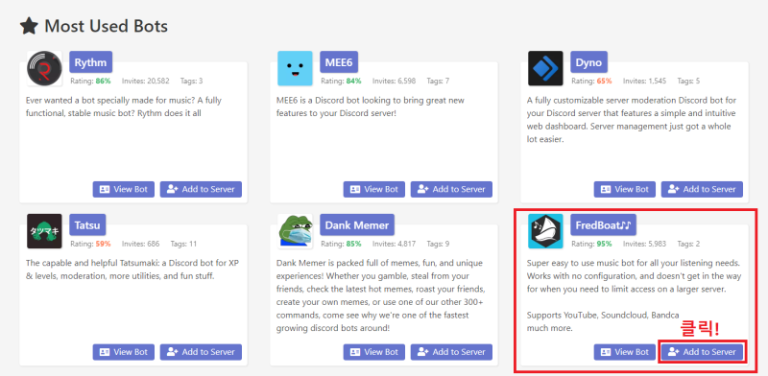Click Rythm's 86% rating value

[104, 81]
